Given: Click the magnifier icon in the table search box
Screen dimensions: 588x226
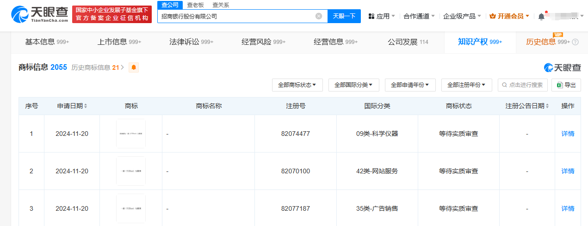Looking at the screenshot, I should pyautogui.click(x=505, y=85).
